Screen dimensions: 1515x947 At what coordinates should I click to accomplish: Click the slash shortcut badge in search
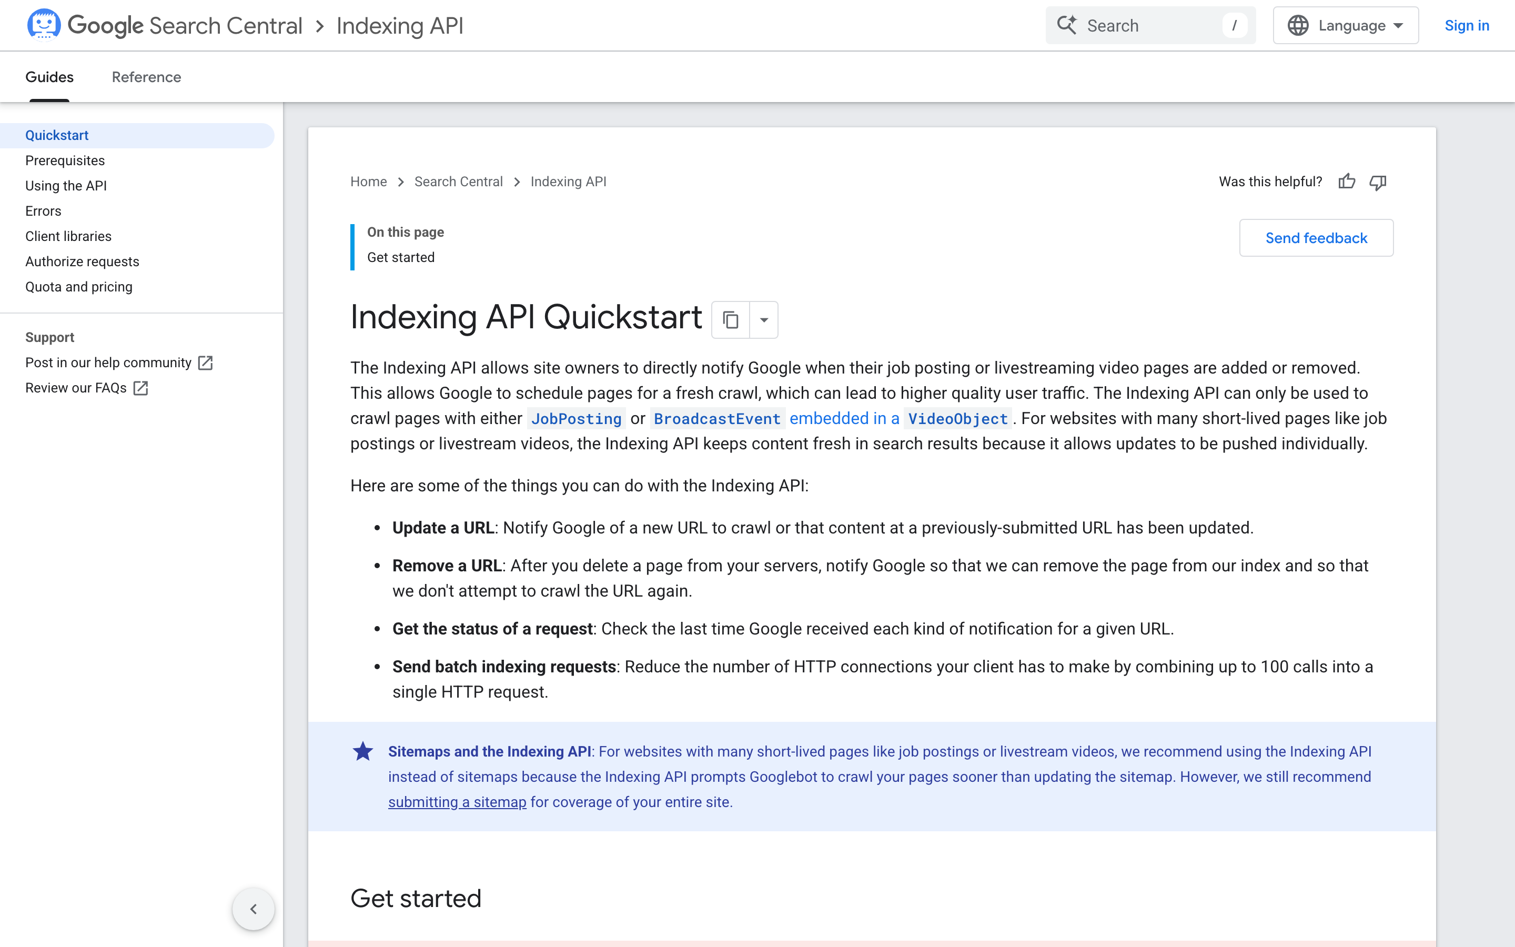click(x=1235, y=26)
